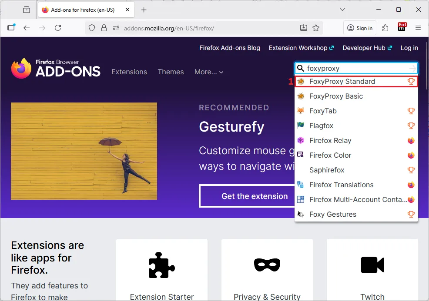
Task: Open the tracking protection shield icon
Action: coord(92,28)
